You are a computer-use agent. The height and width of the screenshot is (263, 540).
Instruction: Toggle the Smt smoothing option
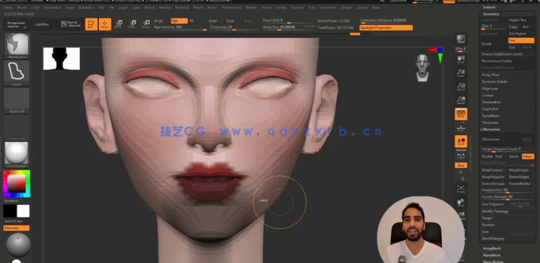(x=521, y=40)
